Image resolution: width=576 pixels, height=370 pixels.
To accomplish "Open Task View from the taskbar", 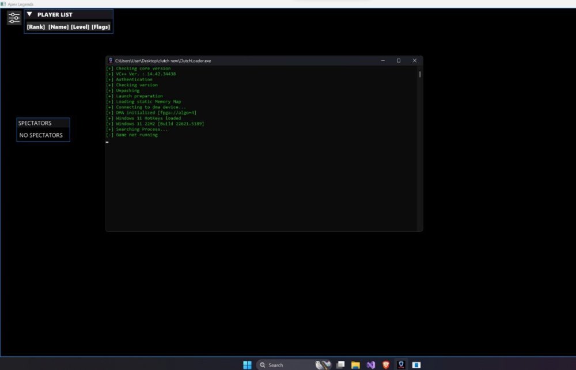I will point(341,365).
